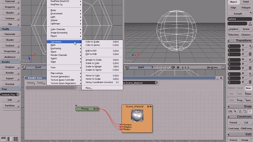Screen dimensions: 253x142
Task: Enable Point selection filter
Action: (246, 2)
